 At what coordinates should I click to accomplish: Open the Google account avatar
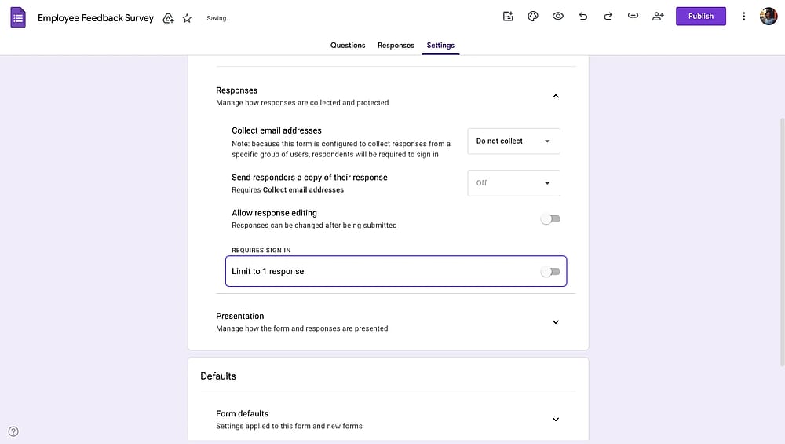click(x=768, y=16)
